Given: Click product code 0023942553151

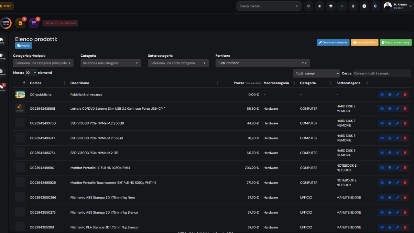Looking at the screenshot, I should pyautogui.click(x=42, y=227).
